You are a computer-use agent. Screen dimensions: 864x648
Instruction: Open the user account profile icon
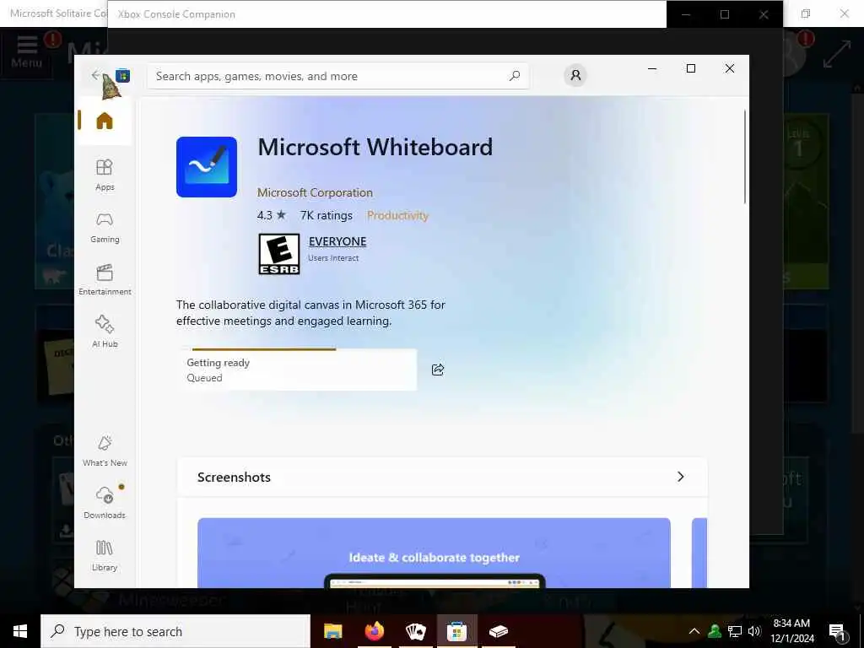pos(575,75)
